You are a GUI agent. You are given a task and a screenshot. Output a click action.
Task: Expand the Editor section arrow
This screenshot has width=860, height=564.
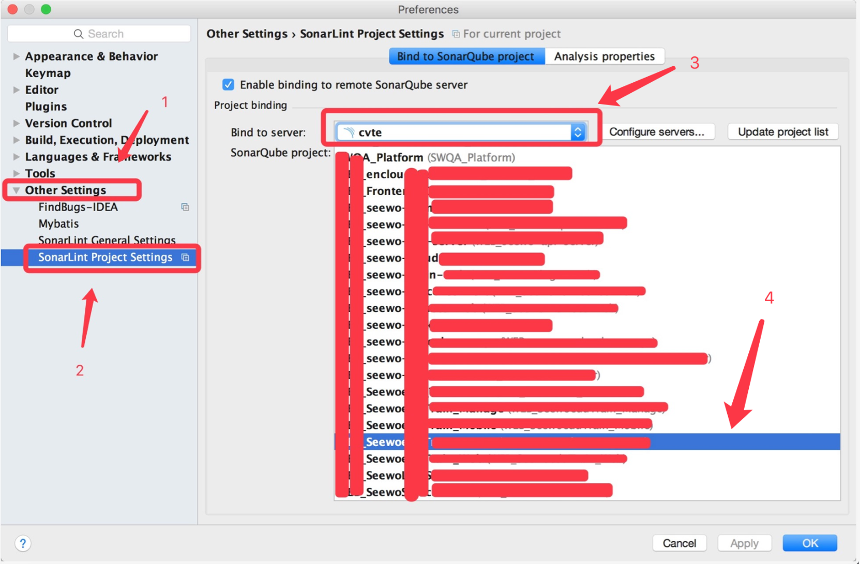pos(17,90)
